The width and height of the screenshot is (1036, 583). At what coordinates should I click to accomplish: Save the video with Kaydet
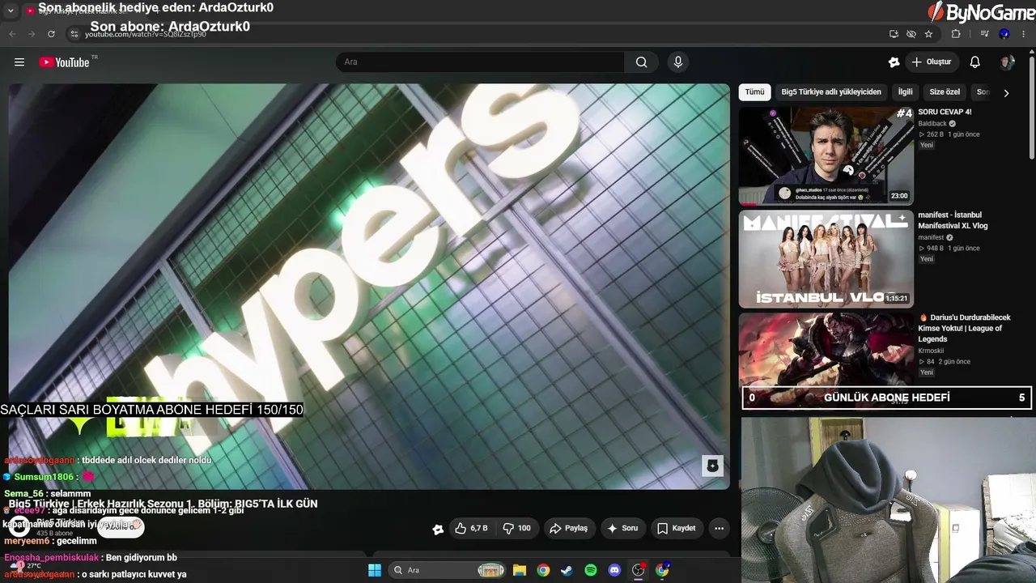[x=676, y=528]
